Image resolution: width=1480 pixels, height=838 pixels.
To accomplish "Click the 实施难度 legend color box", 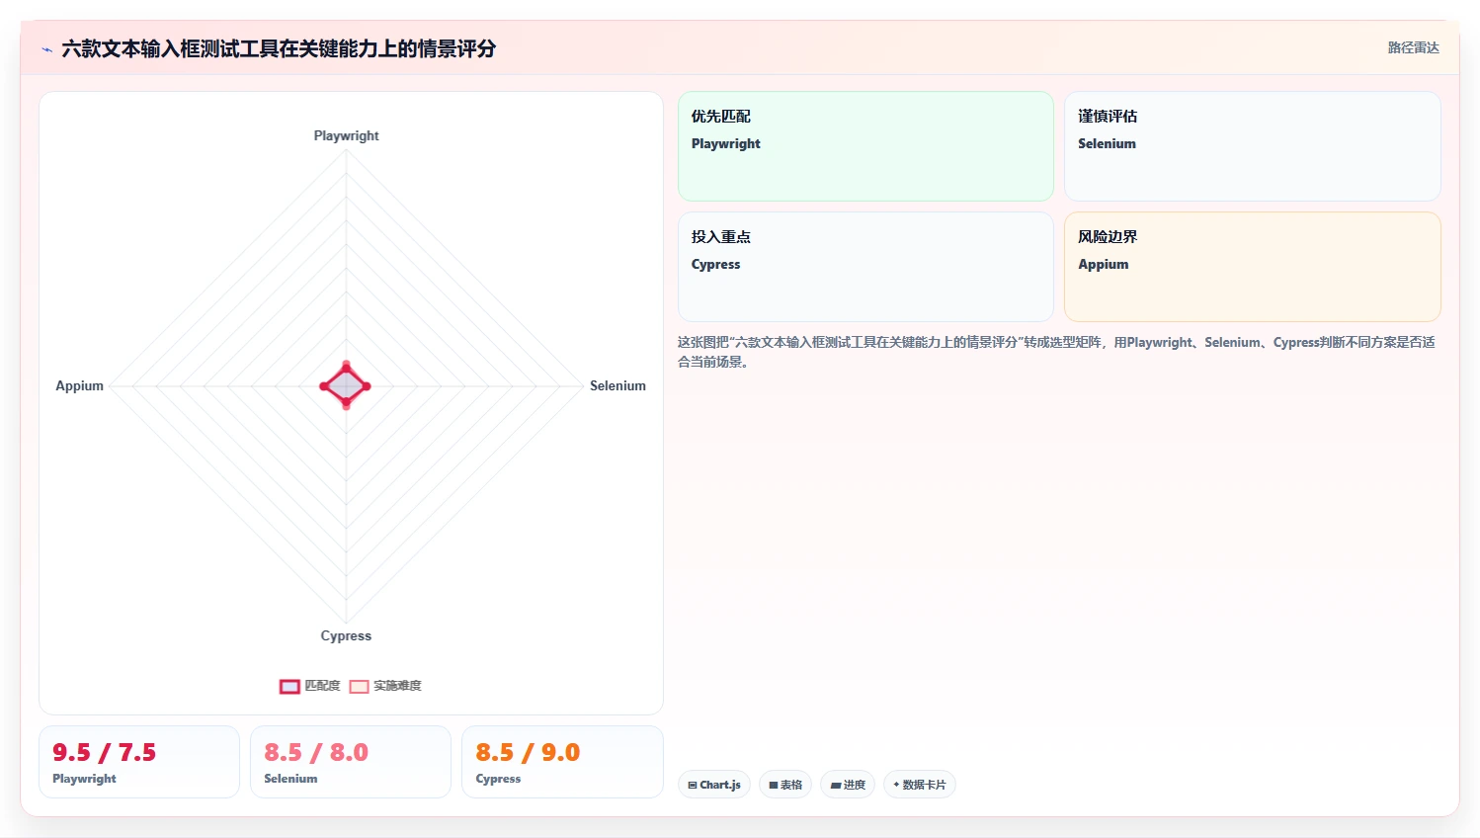I will pos(359,686).
